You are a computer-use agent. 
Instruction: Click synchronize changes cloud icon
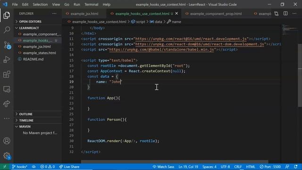pyautogui.click(x=34, y=167)
